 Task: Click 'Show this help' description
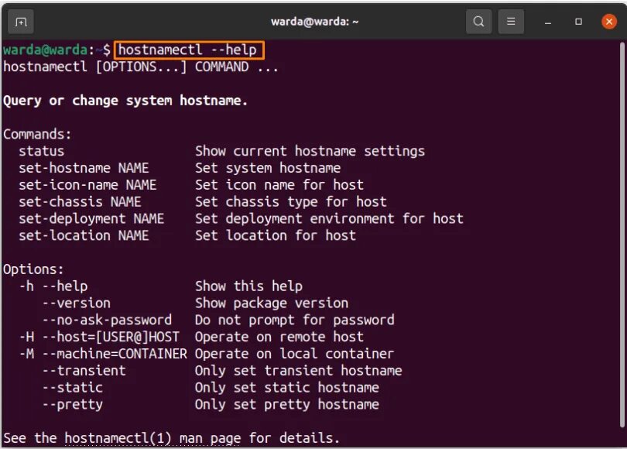[x=248, y=286]
